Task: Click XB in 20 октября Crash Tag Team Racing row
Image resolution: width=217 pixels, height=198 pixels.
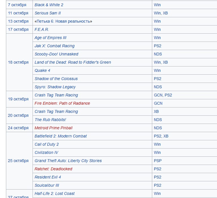Action: (156, 111)
